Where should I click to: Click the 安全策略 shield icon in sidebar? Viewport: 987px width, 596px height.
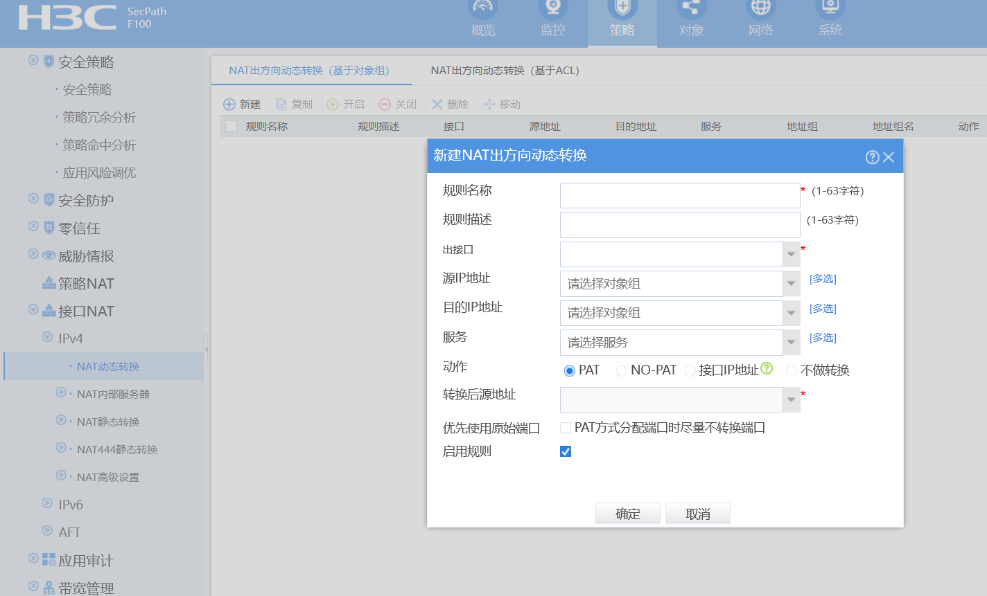(49, 62)
